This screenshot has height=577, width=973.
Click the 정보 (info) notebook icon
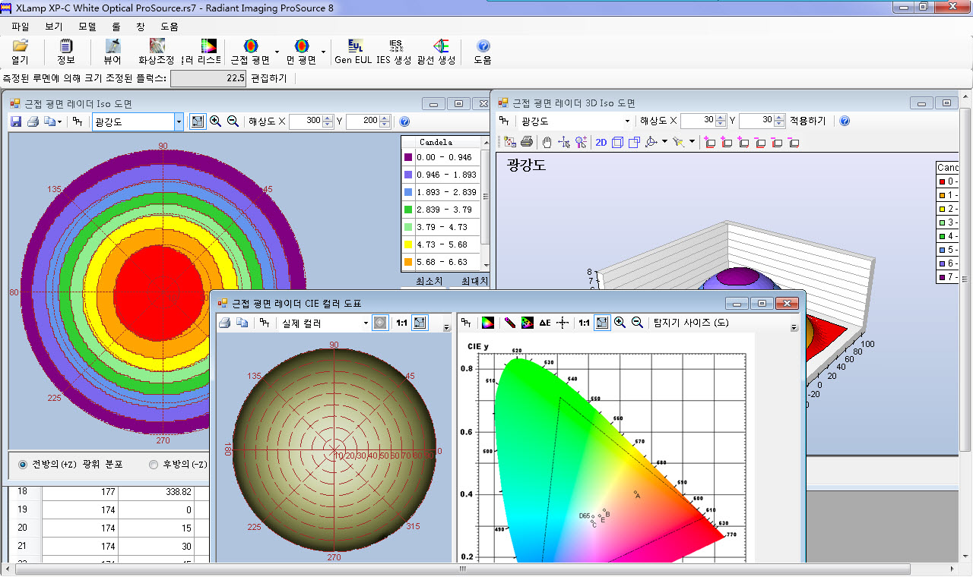pos(66,52)
